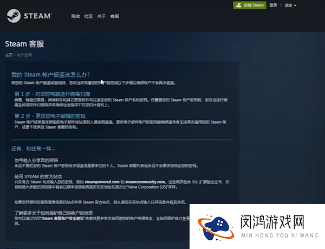Expand the 语言 language dropdown
The image size is (325, 249).
(x=290, y=5)
